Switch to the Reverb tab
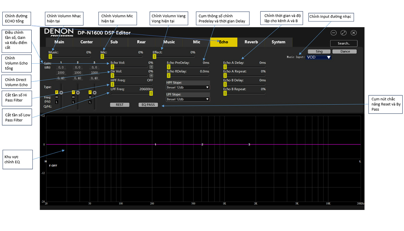This screenshot has height=231, width=404. pos(251,42)
